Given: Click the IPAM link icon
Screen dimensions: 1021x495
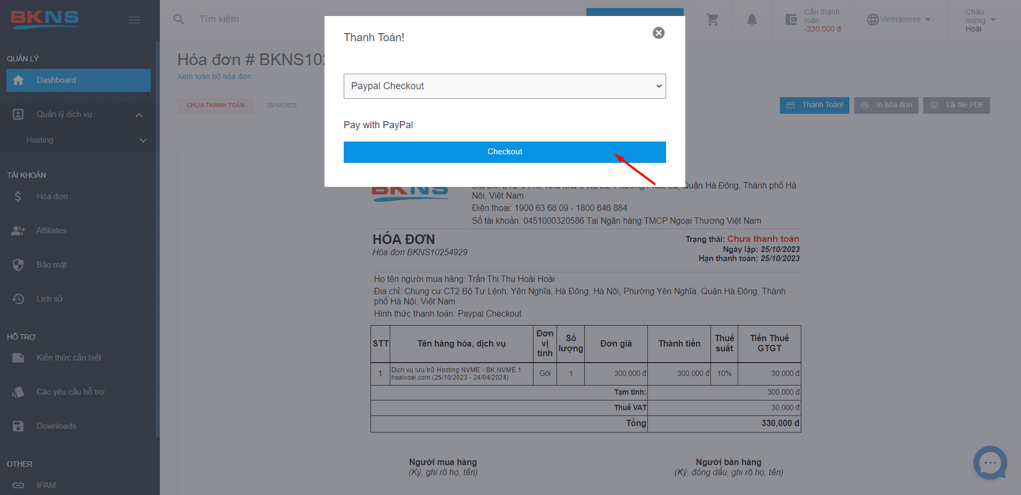Looking at the screenshot, I should point(18,485).
